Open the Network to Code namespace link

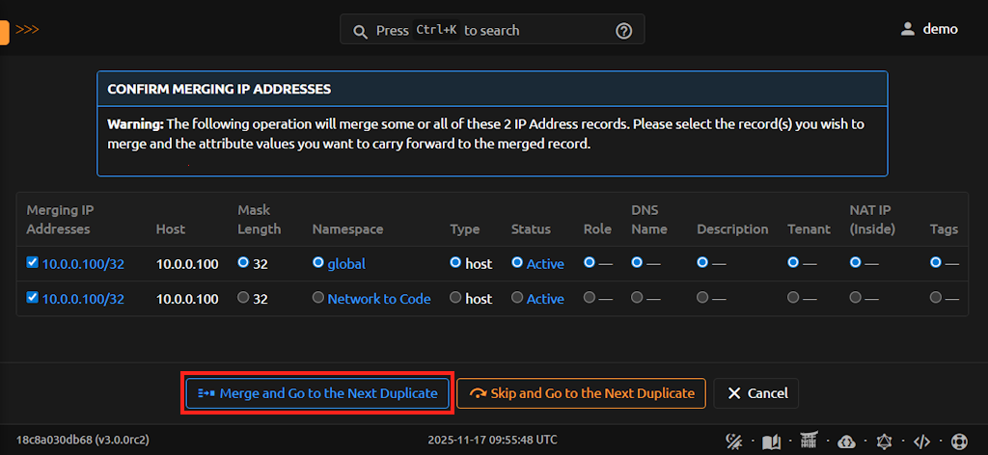coord(378,299)
